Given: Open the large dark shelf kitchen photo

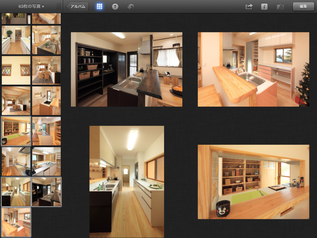Looking at the screenshot, I should 126,69.
